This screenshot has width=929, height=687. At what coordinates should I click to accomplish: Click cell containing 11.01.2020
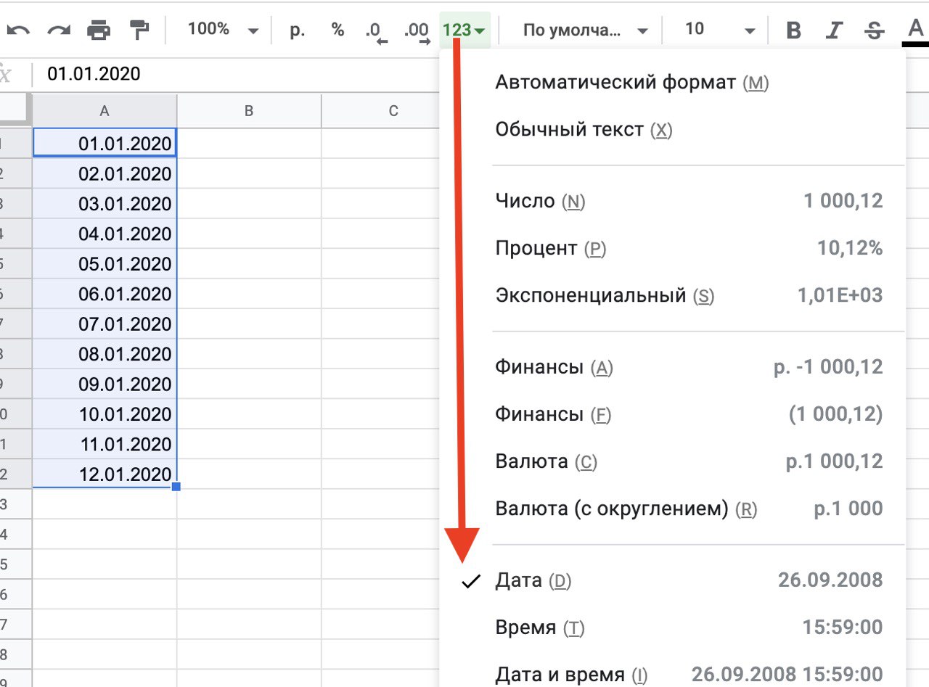coord(105,445)
